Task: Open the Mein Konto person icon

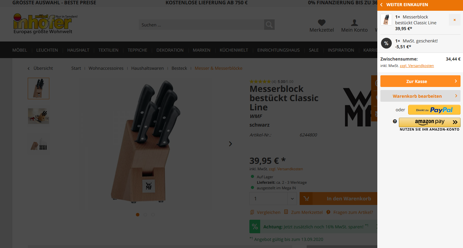Action: (354, 23)
